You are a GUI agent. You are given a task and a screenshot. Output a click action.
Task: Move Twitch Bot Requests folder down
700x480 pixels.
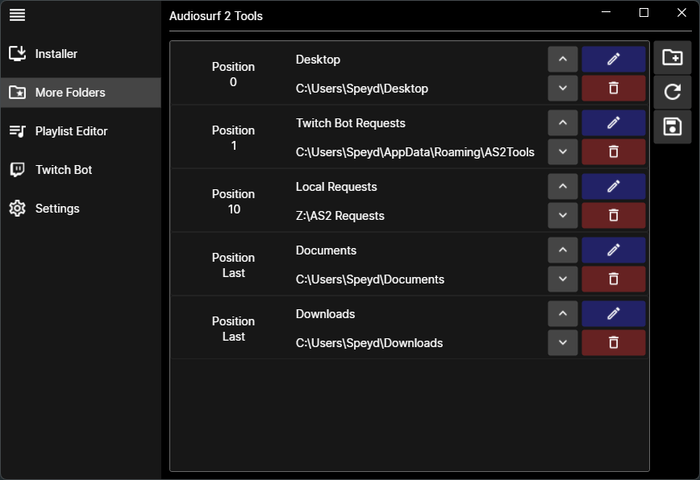point(563,152)
